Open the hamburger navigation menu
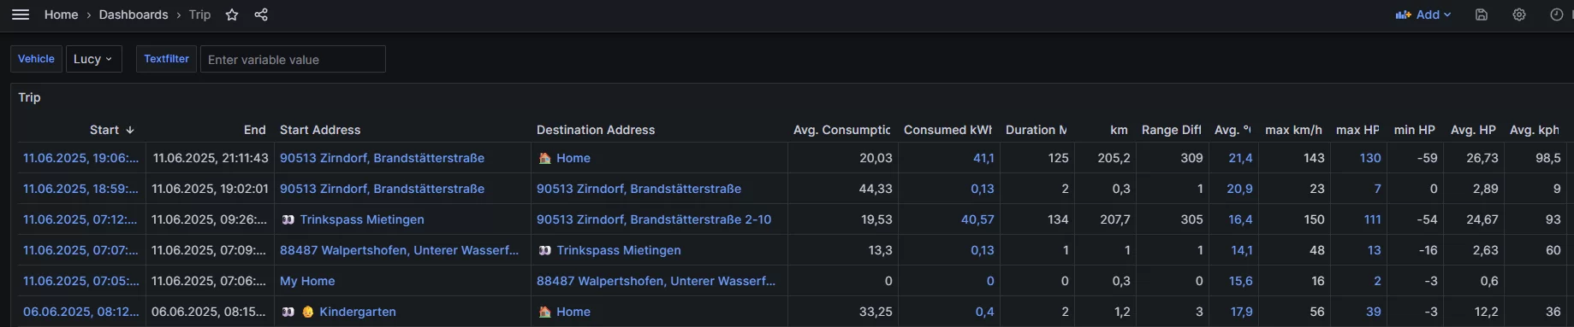 tap(21, 15)
